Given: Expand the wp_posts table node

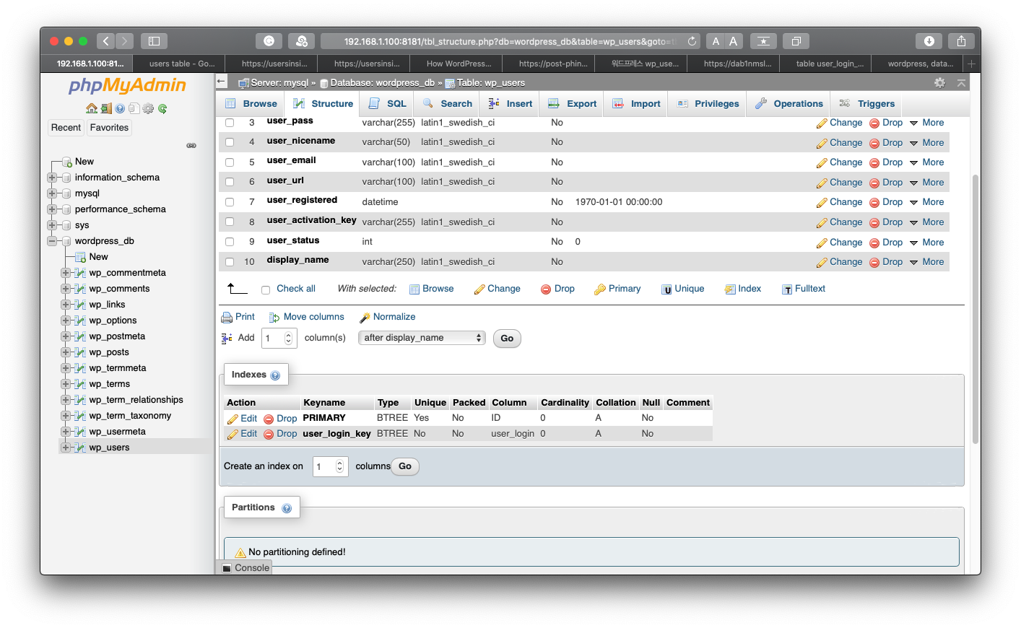Looking at the screenshot, I should [66, 352].
